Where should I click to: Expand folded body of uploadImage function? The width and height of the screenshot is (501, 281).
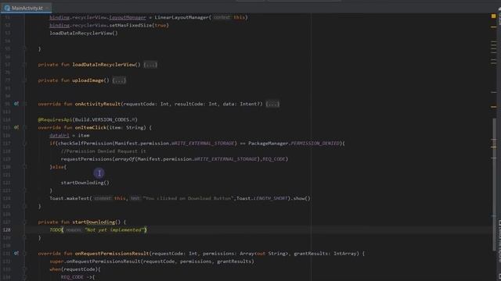[119, 80]
